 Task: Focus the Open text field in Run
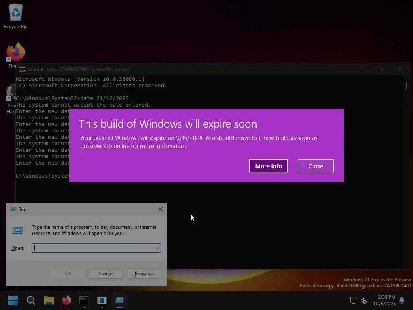tap(93, 248)
